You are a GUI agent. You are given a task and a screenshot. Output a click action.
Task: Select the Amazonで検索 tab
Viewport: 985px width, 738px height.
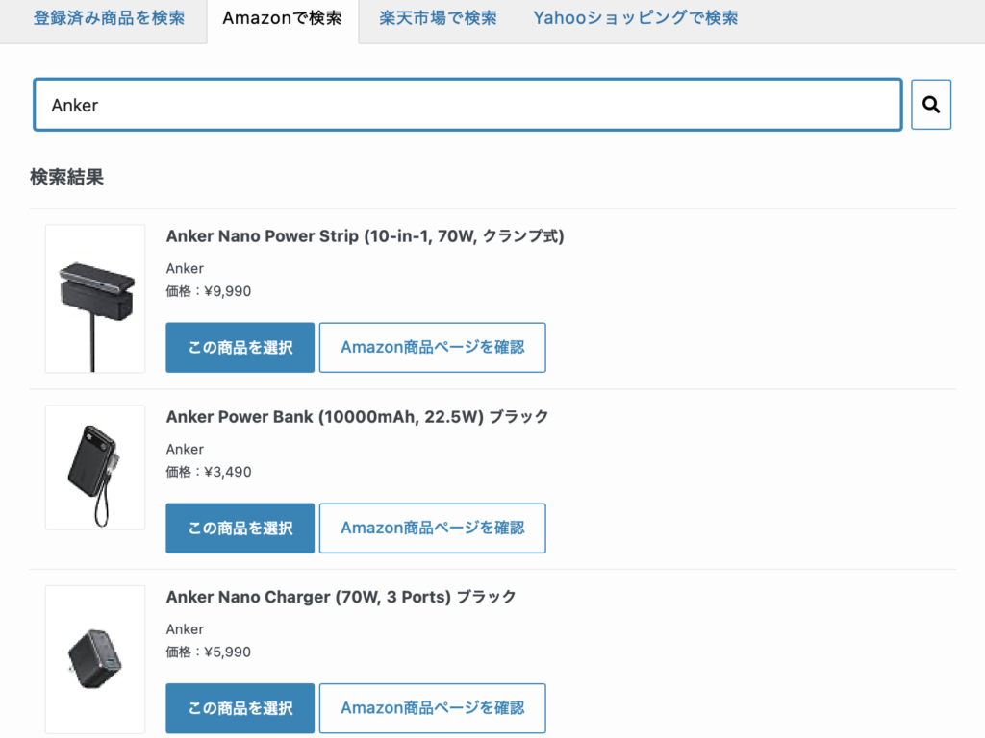click(282, 18)
